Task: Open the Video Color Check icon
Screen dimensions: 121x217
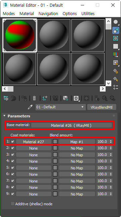Action: point(116,55)
